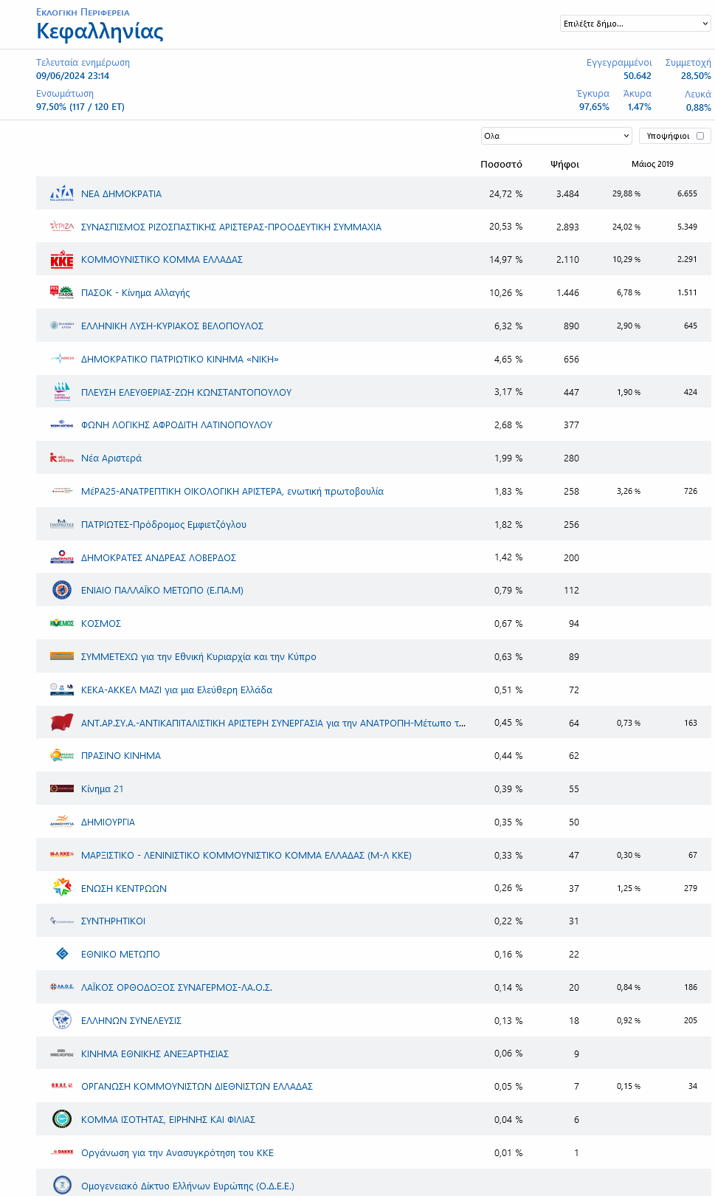
Task: Click the ΕΘΝΙΚΟ ΜΕΤΩΠΟ blue diamond logo
Action: (x=62, y=954)
